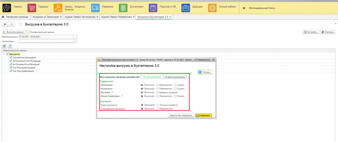Open the Бухгалтерия calculator icon

pyautogui.click(x=123, y=8)
